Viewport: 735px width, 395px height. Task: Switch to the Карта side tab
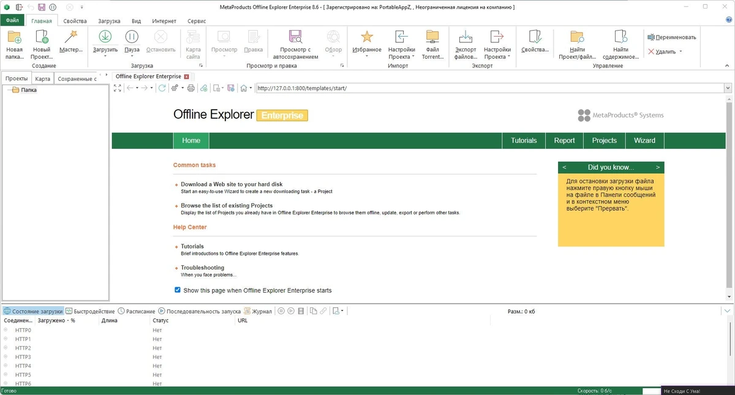coord(43,78)
